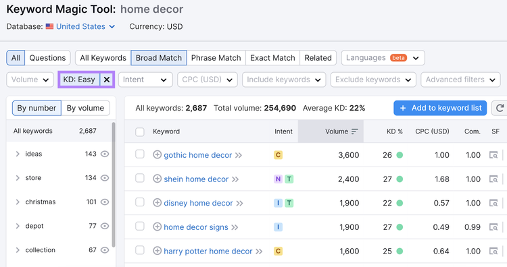Click the green KD dot for gothic home decor
The height and width of the screenshot is (267, 507).
point(400,155)
